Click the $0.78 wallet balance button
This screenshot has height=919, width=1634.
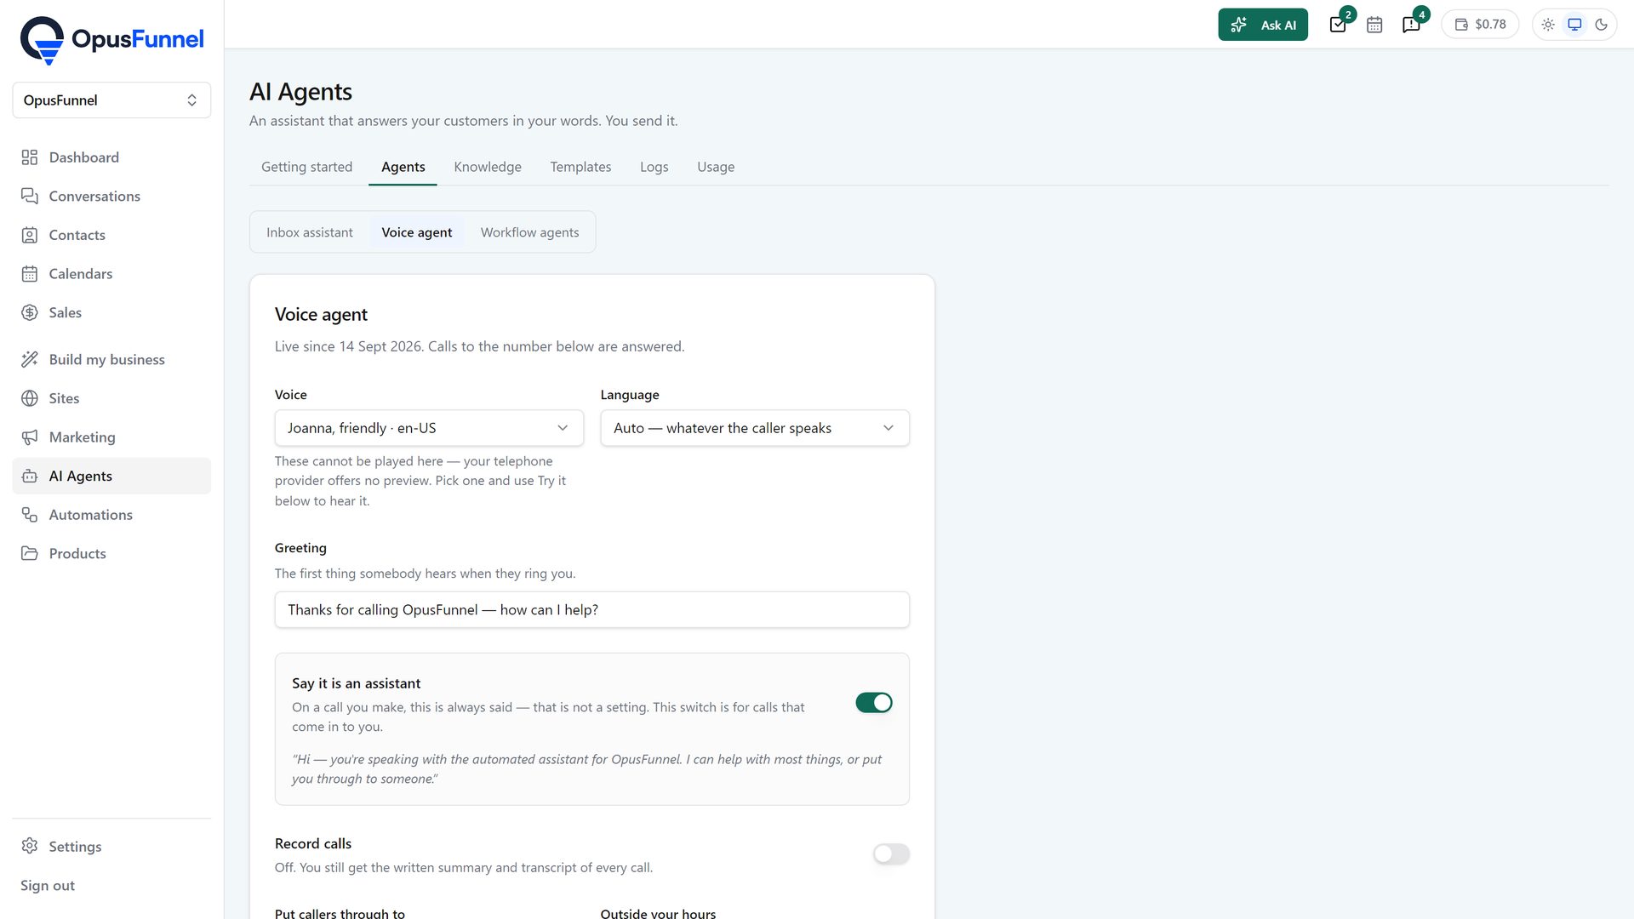pos(1480,25)
